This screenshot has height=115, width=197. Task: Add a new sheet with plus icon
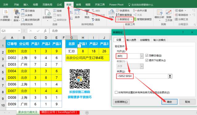(x=87, y=113)
